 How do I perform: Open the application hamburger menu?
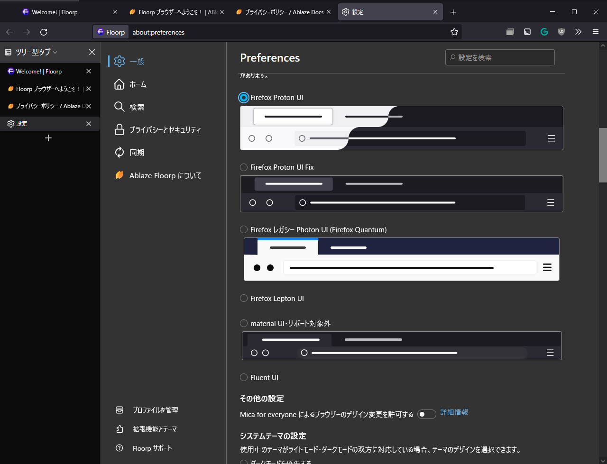[x=596, y=32]
